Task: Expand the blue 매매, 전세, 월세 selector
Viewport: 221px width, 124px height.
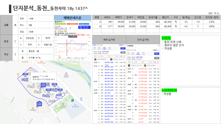Action: 84,28
